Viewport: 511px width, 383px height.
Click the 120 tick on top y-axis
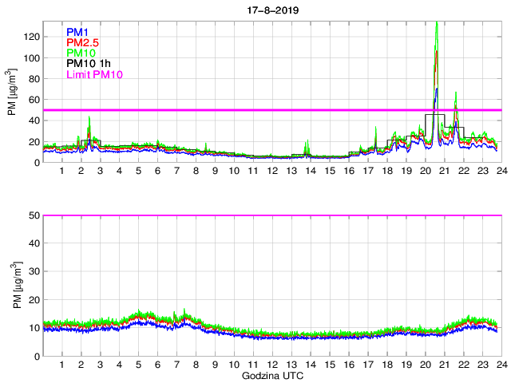31,37
